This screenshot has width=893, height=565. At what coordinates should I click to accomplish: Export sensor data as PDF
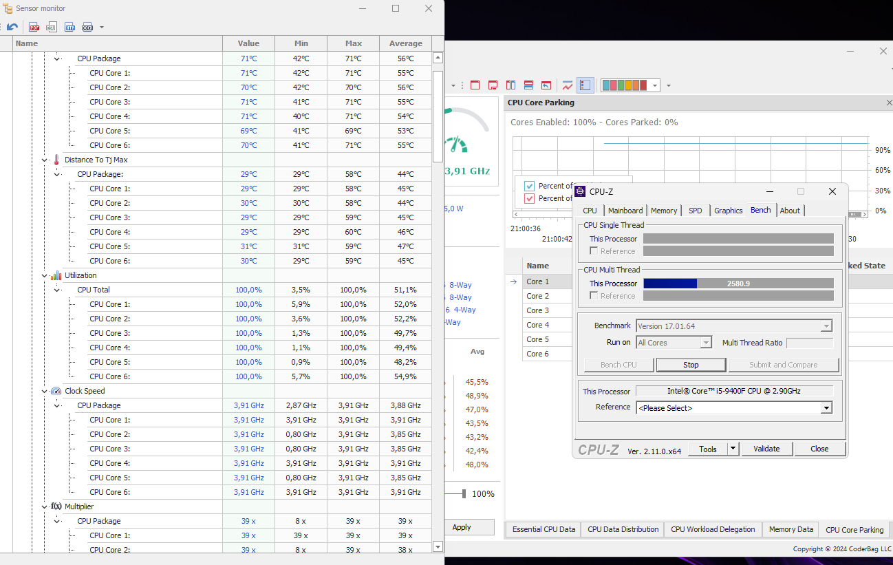(34, 27)
